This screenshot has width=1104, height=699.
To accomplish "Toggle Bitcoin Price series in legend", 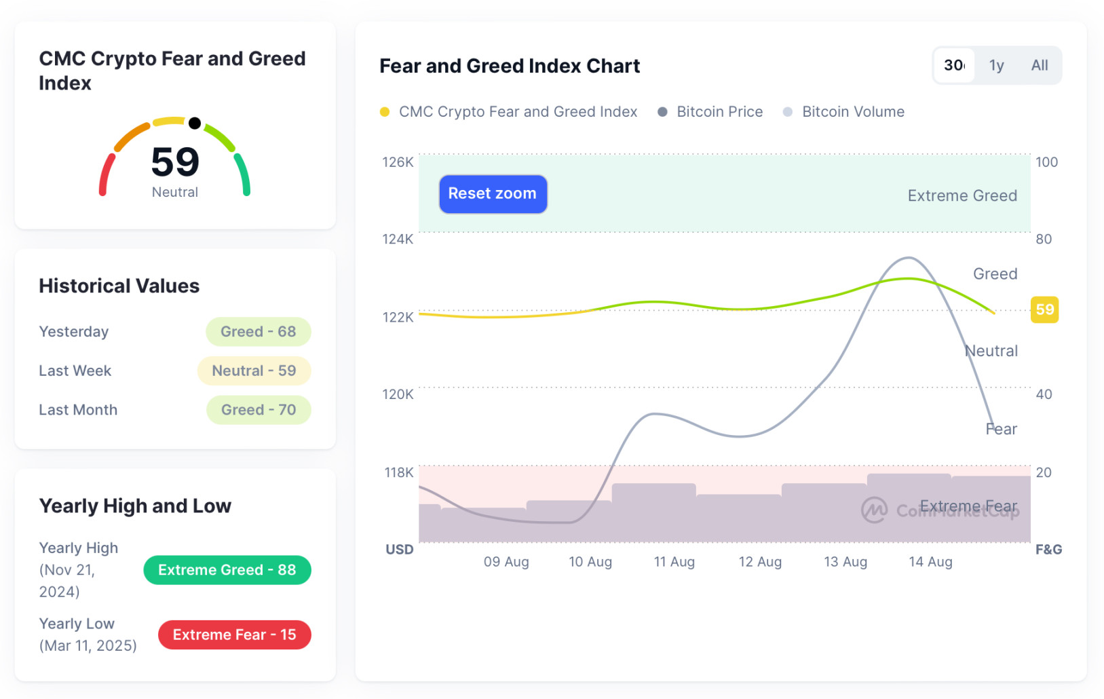I will click(x=719, y=112).
